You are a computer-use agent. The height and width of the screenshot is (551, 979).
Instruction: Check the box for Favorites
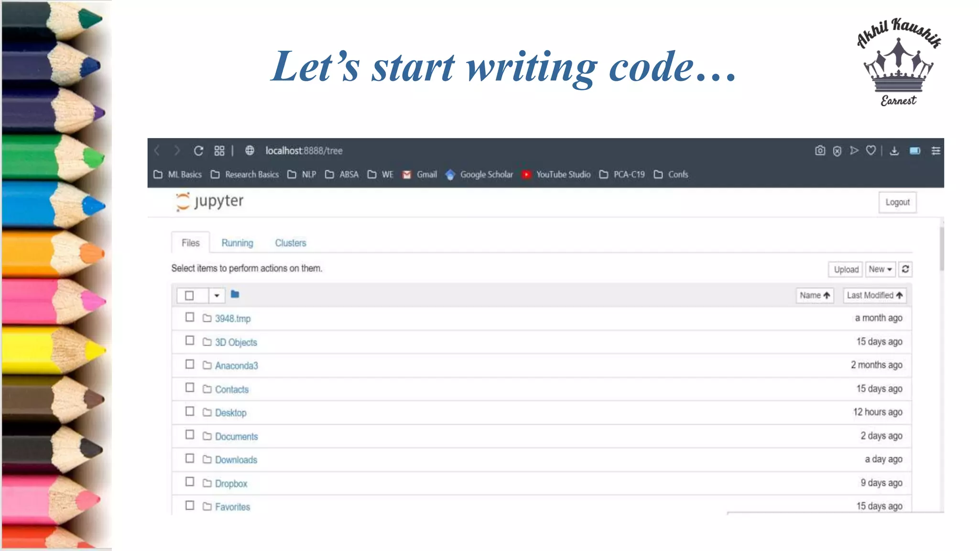[x=190, y=506]
